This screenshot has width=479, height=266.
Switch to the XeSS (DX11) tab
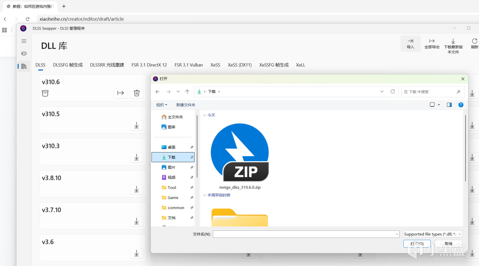[240, 65]
